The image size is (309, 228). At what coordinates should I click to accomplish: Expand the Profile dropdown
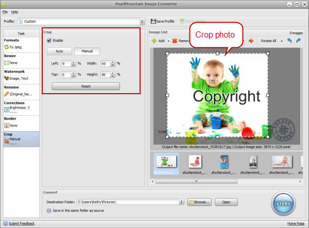(142, 22)
